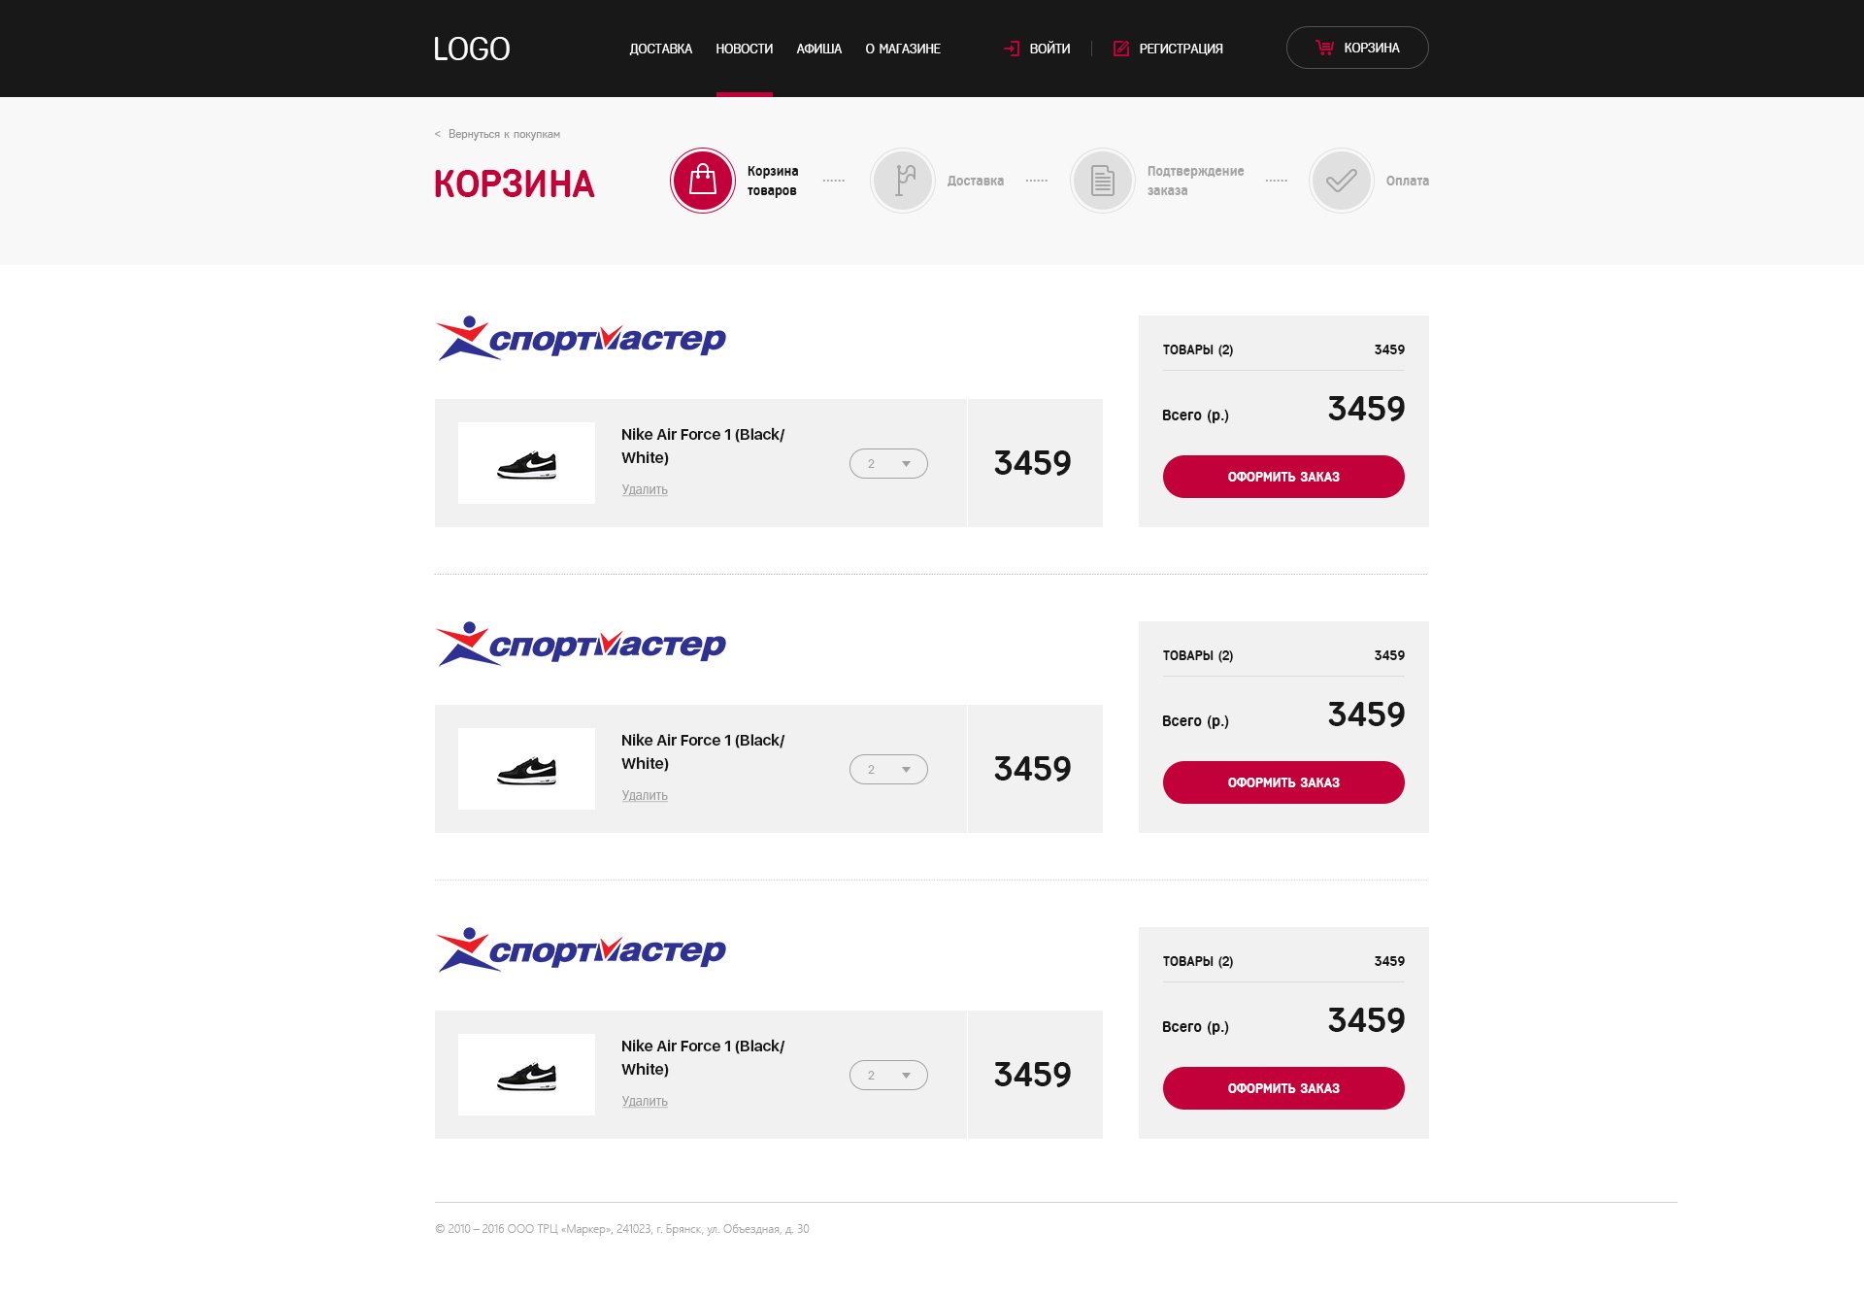Click the delivery flag step icon
Image resolution: width=1864 pixels, height=1296 pixels.
point(903,181)
